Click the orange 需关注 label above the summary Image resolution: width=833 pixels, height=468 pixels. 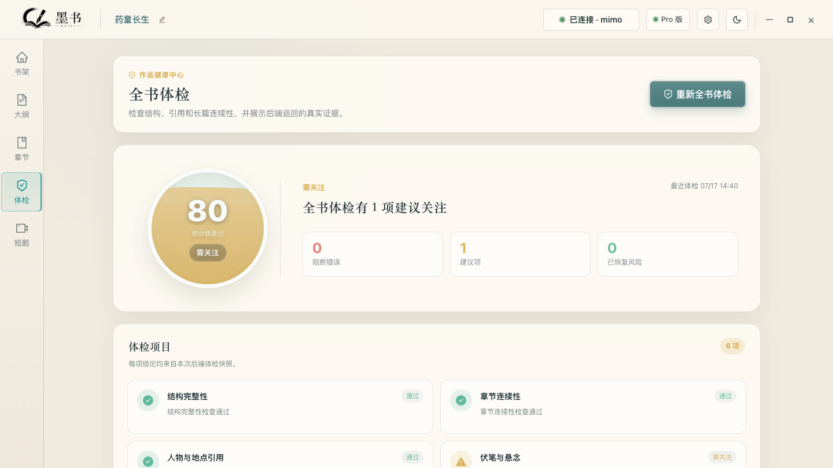(314, 188)
